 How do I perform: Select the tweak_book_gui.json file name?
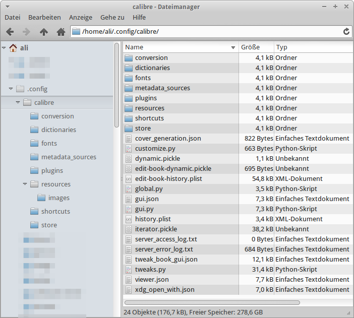point(166,260)
